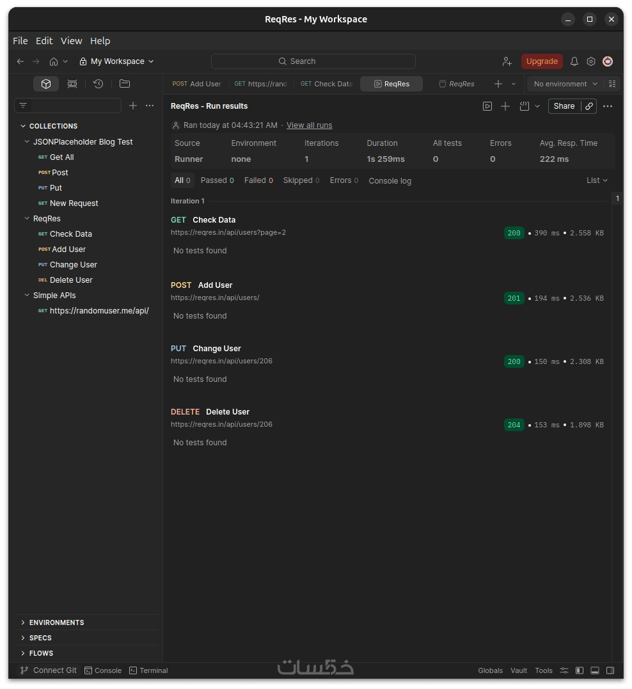
Task: Click the copy run link icon
Action: pos(589,106)
